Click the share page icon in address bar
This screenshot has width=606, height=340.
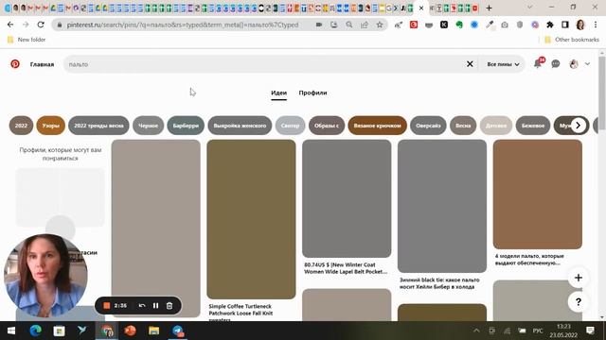pyautogui.click(x=365, y=25)
